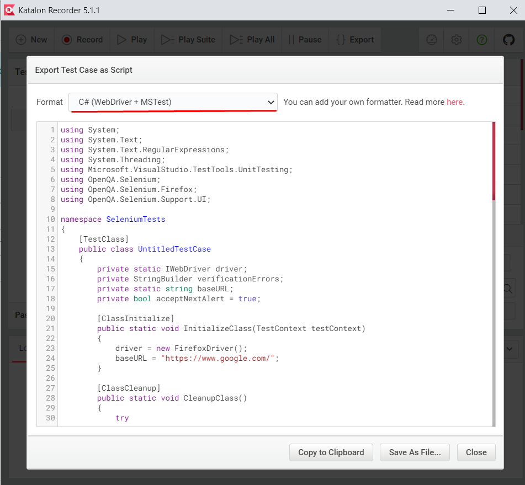525x485 pixels.
Task: Save exported script as file
Action: tap(415, 452)
